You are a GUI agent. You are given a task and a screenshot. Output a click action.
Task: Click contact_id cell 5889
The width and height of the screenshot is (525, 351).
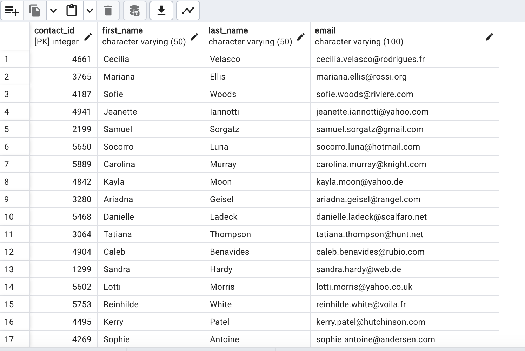[x=64, y=164]
